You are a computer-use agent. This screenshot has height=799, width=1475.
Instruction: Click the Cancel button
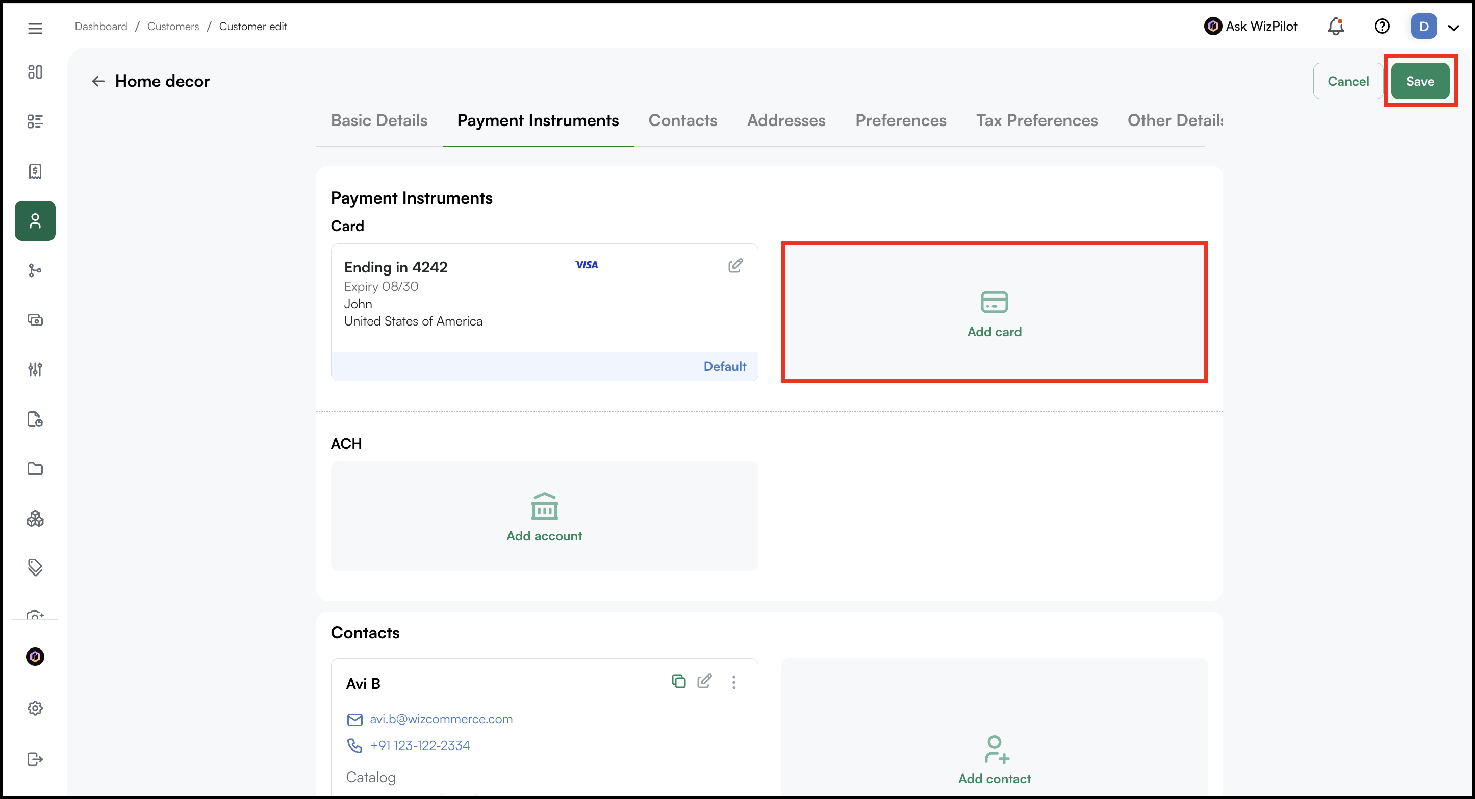pyautogui.click(x=1348, y=81)
